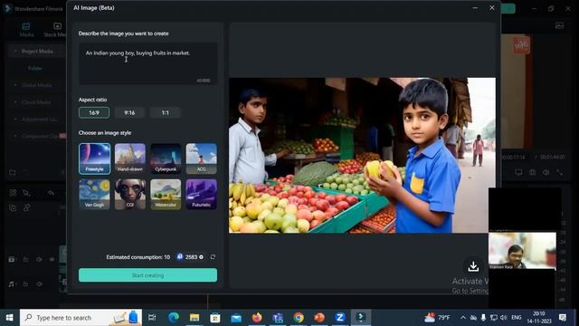Image resolution: width=579 pixels, height=326 pixels.
Task: Select the CGI image style
Action: point(130,195)
